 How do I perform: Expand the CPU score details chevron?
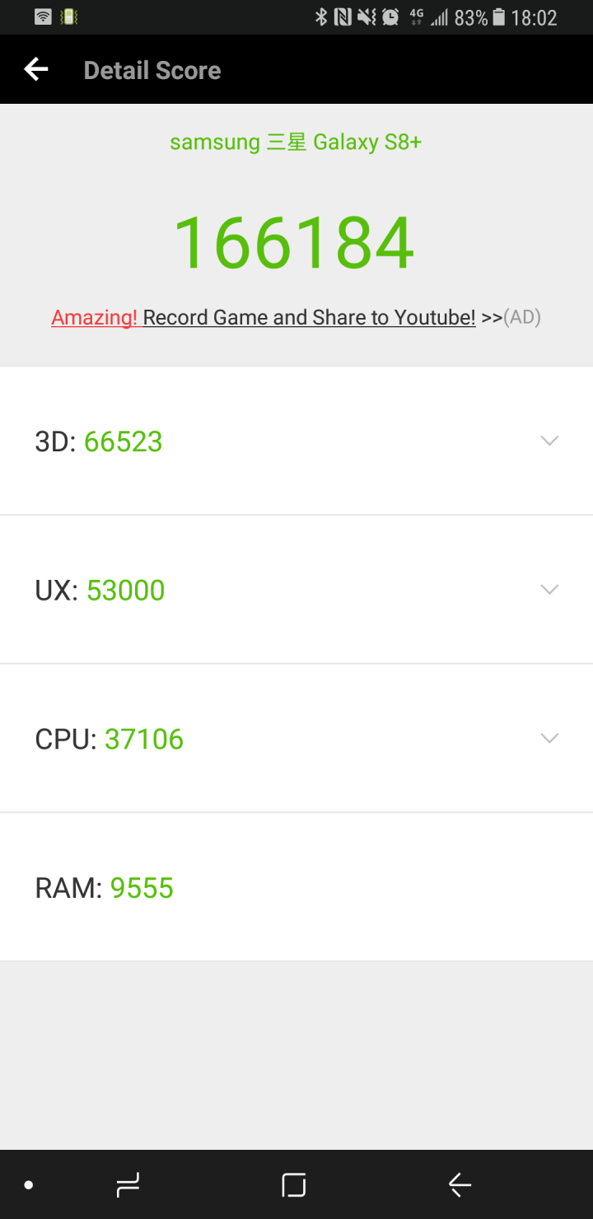tap(549, 738)
